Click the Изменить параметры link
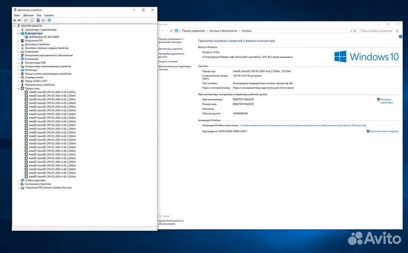The width and height of the screenshot is (408, 253). (x=385, y=101)
